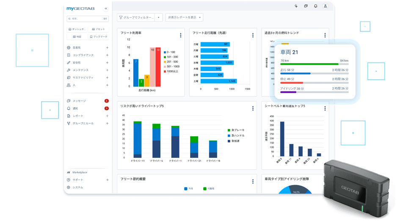Click the red badge beside メッセージ
Image resolution: width=398 pixels, height=224 pixels.
coord(107,101)
